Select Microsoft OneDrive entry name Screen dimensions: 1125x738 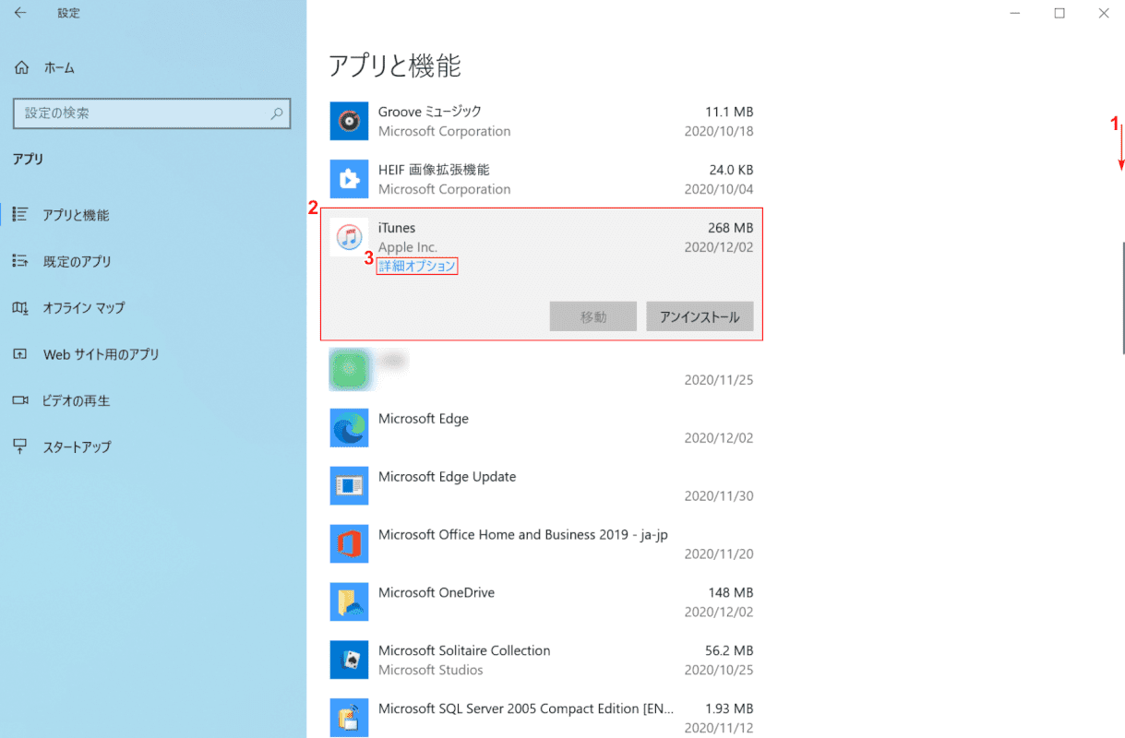[437, 593]
